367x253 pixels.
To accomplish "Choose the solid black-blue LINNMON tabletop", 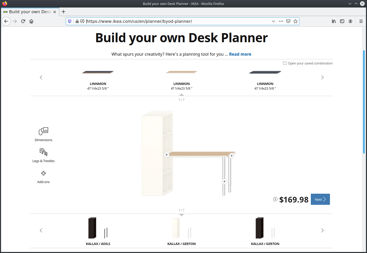I will [x=265, y=80].
